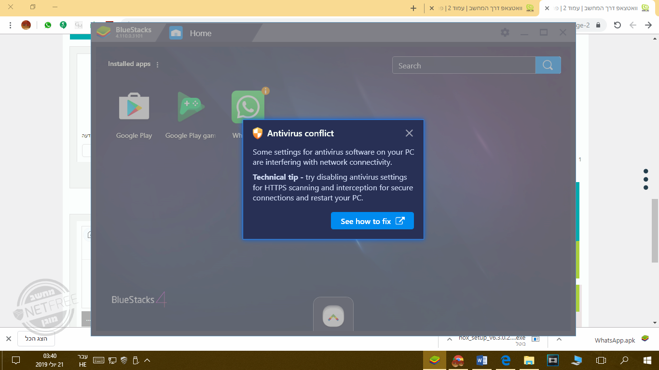Launch Google Play Games app

click(x=191, y=116)
